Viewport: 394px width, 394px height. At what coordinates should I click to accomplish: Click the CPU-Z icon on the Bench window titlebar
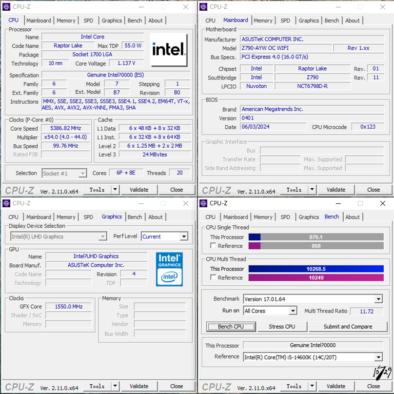tap(203, 203)
